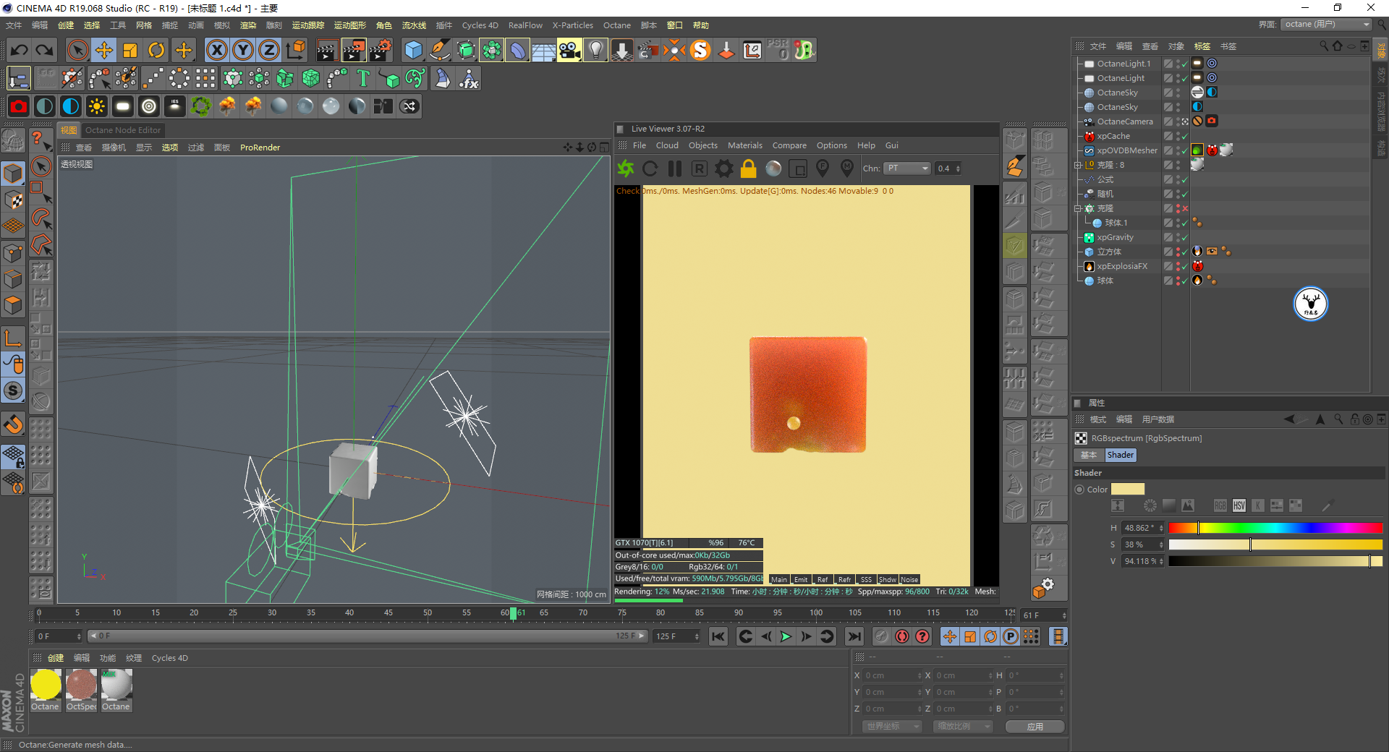Click the Emit pass button in Live Viewer
The image size is (1389, 752).
[x=801, y=579]
